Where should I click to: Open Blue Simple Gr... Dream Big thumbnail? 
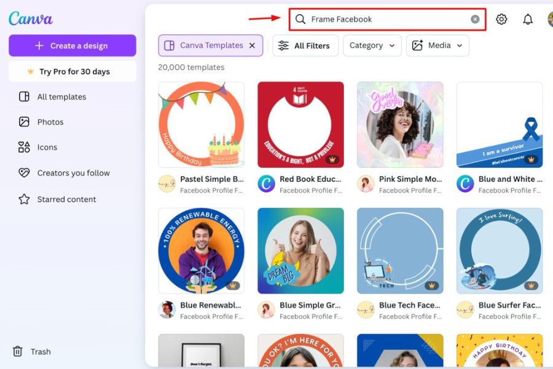click(301, 251)
